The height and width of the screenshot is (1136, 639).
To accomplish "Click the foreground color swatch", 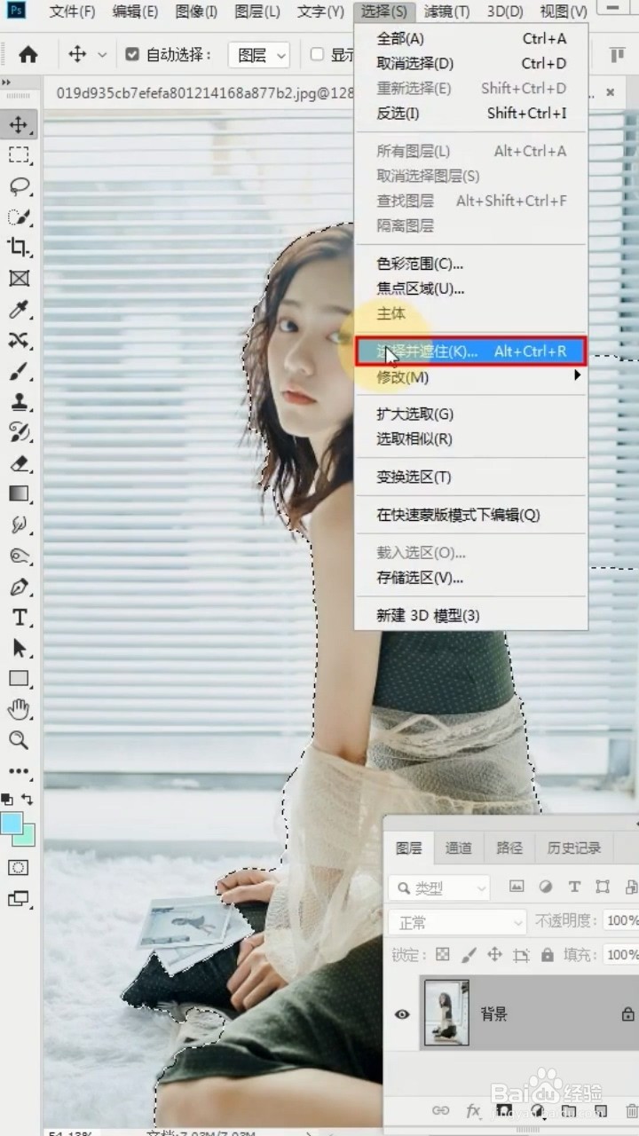I will pyautogui.click(x=12, y=823).
